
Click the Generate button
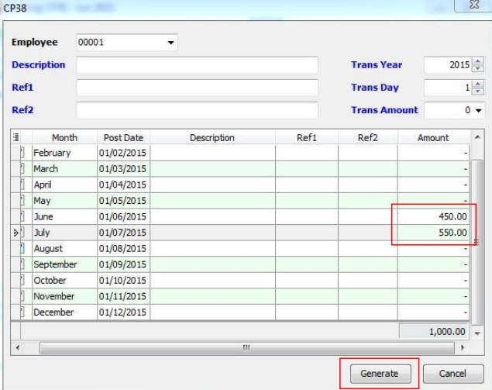tap(379, 373)
